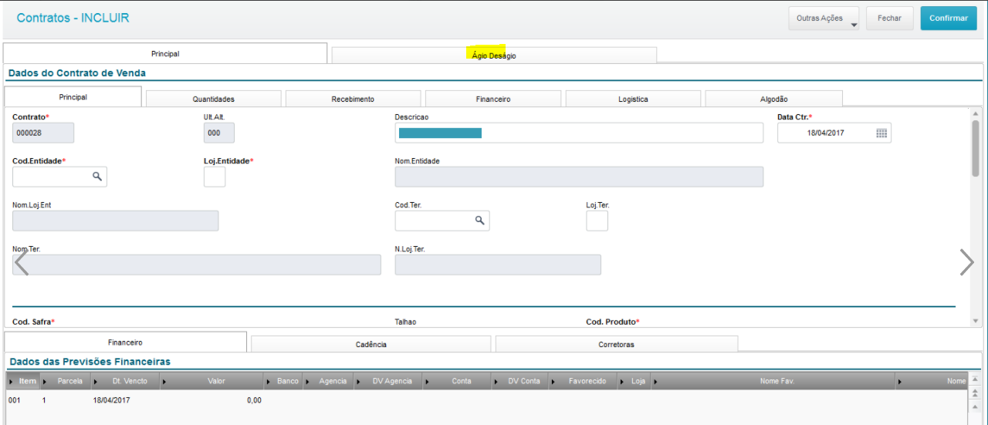Select the lower Financeiro previsões tab
988x425 pixels.
[x=125, y=342]
